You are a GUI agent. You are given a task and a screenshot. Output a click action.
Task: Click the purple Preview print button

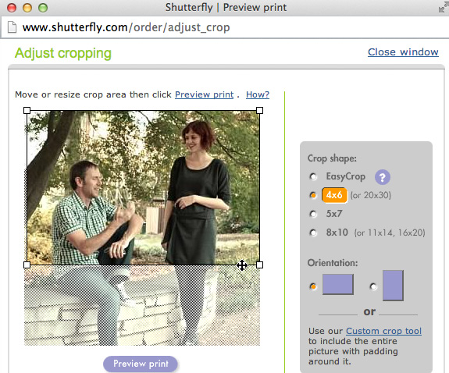(141, 364)
